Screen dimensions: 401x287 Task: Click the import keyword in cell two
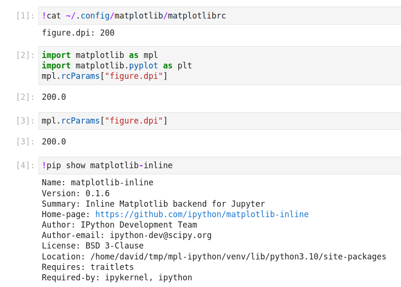(56, 55)
